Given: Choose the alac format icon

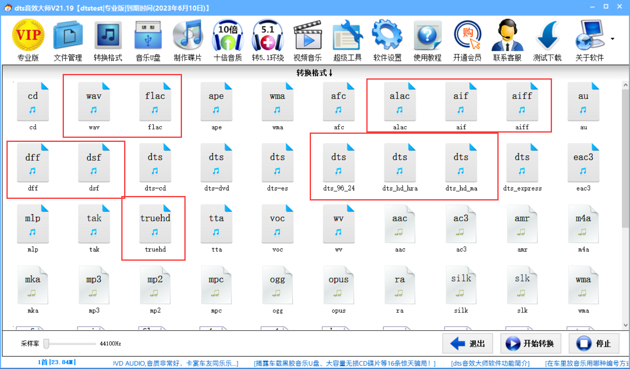Looking at the screenshot, I should (400, 106).
